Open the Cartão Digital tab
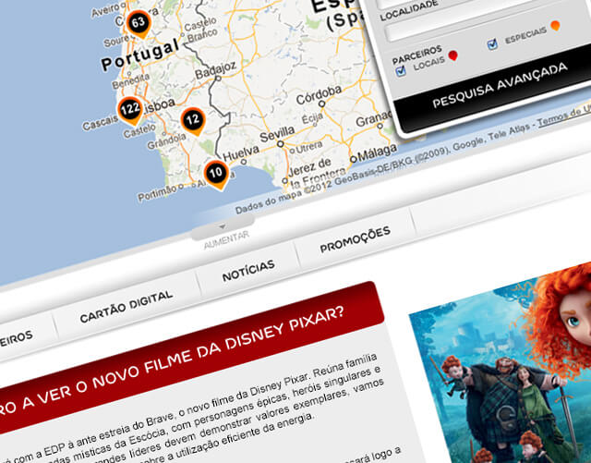The image size is (591, 463). tap(127, 307)
